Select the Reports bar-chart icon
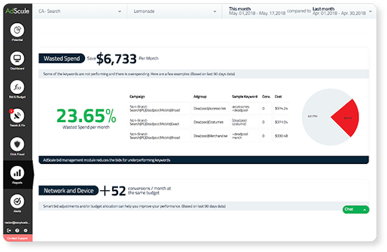The height and width of the screenshot is (252, 387). (17, 173)
